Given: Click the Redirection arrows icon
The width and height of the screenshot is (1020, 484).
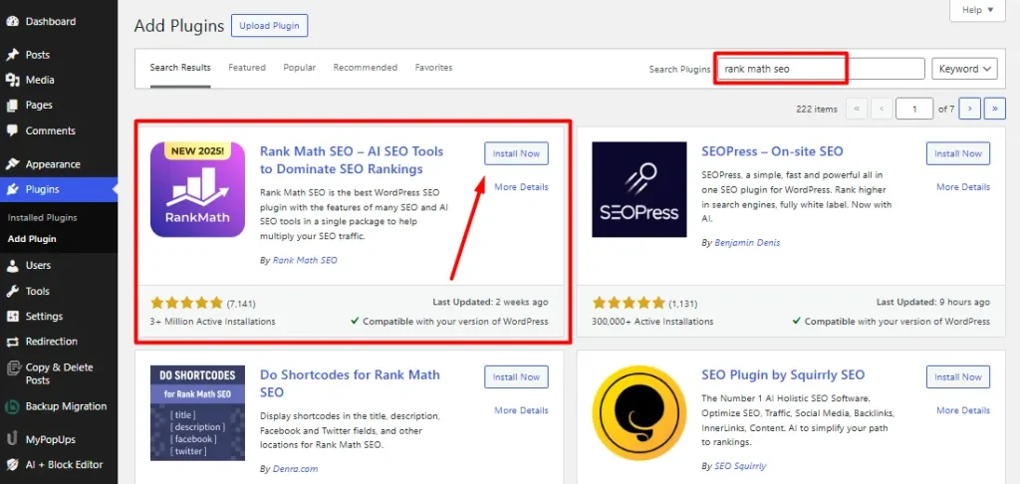Looking at the screenshot, I should [x=12, y=342].
